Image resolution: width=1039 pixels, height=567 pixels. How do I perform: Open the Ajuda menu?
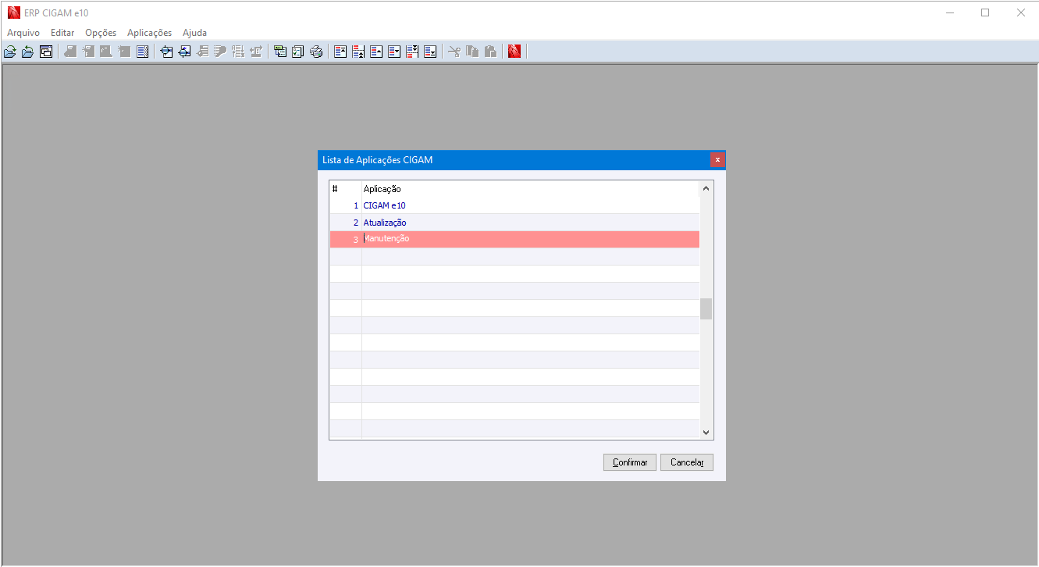click(x=194, y=33)
